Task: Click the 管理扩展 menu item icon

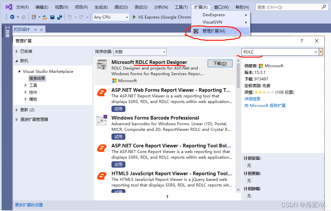Action: pos(196,31)
